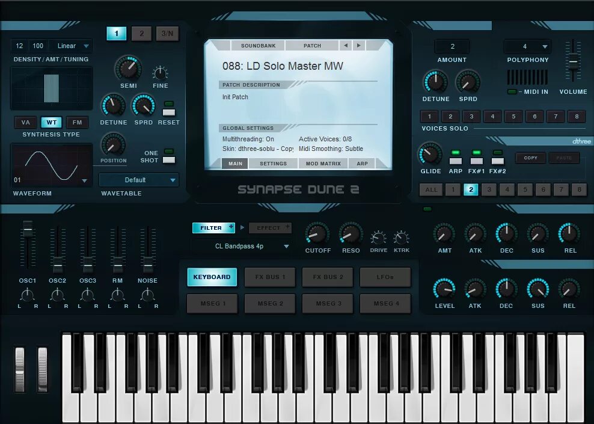Select WT synthesis type

coord(52,122)
